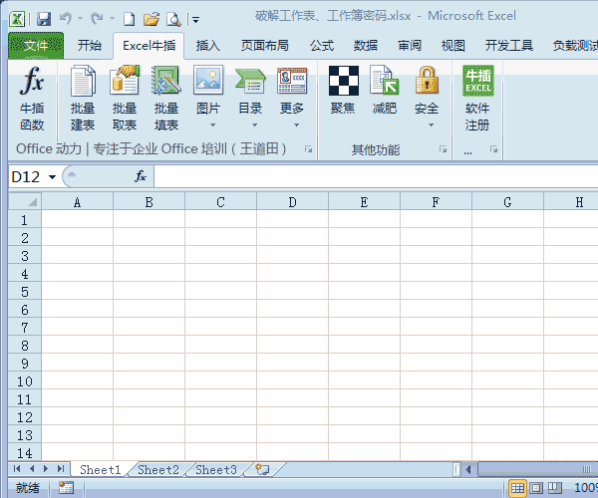The image size is (598, 498).
Task: Open the 安全 lock menu
Action: tap(427, 98)
